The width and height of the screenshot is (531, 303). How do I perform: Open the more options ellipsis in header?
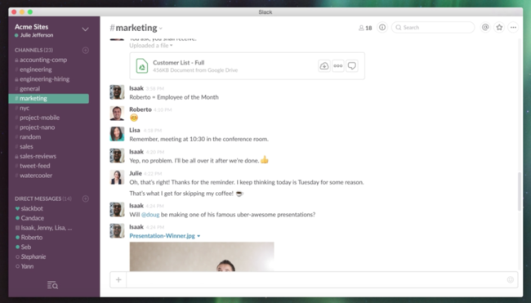513,28
